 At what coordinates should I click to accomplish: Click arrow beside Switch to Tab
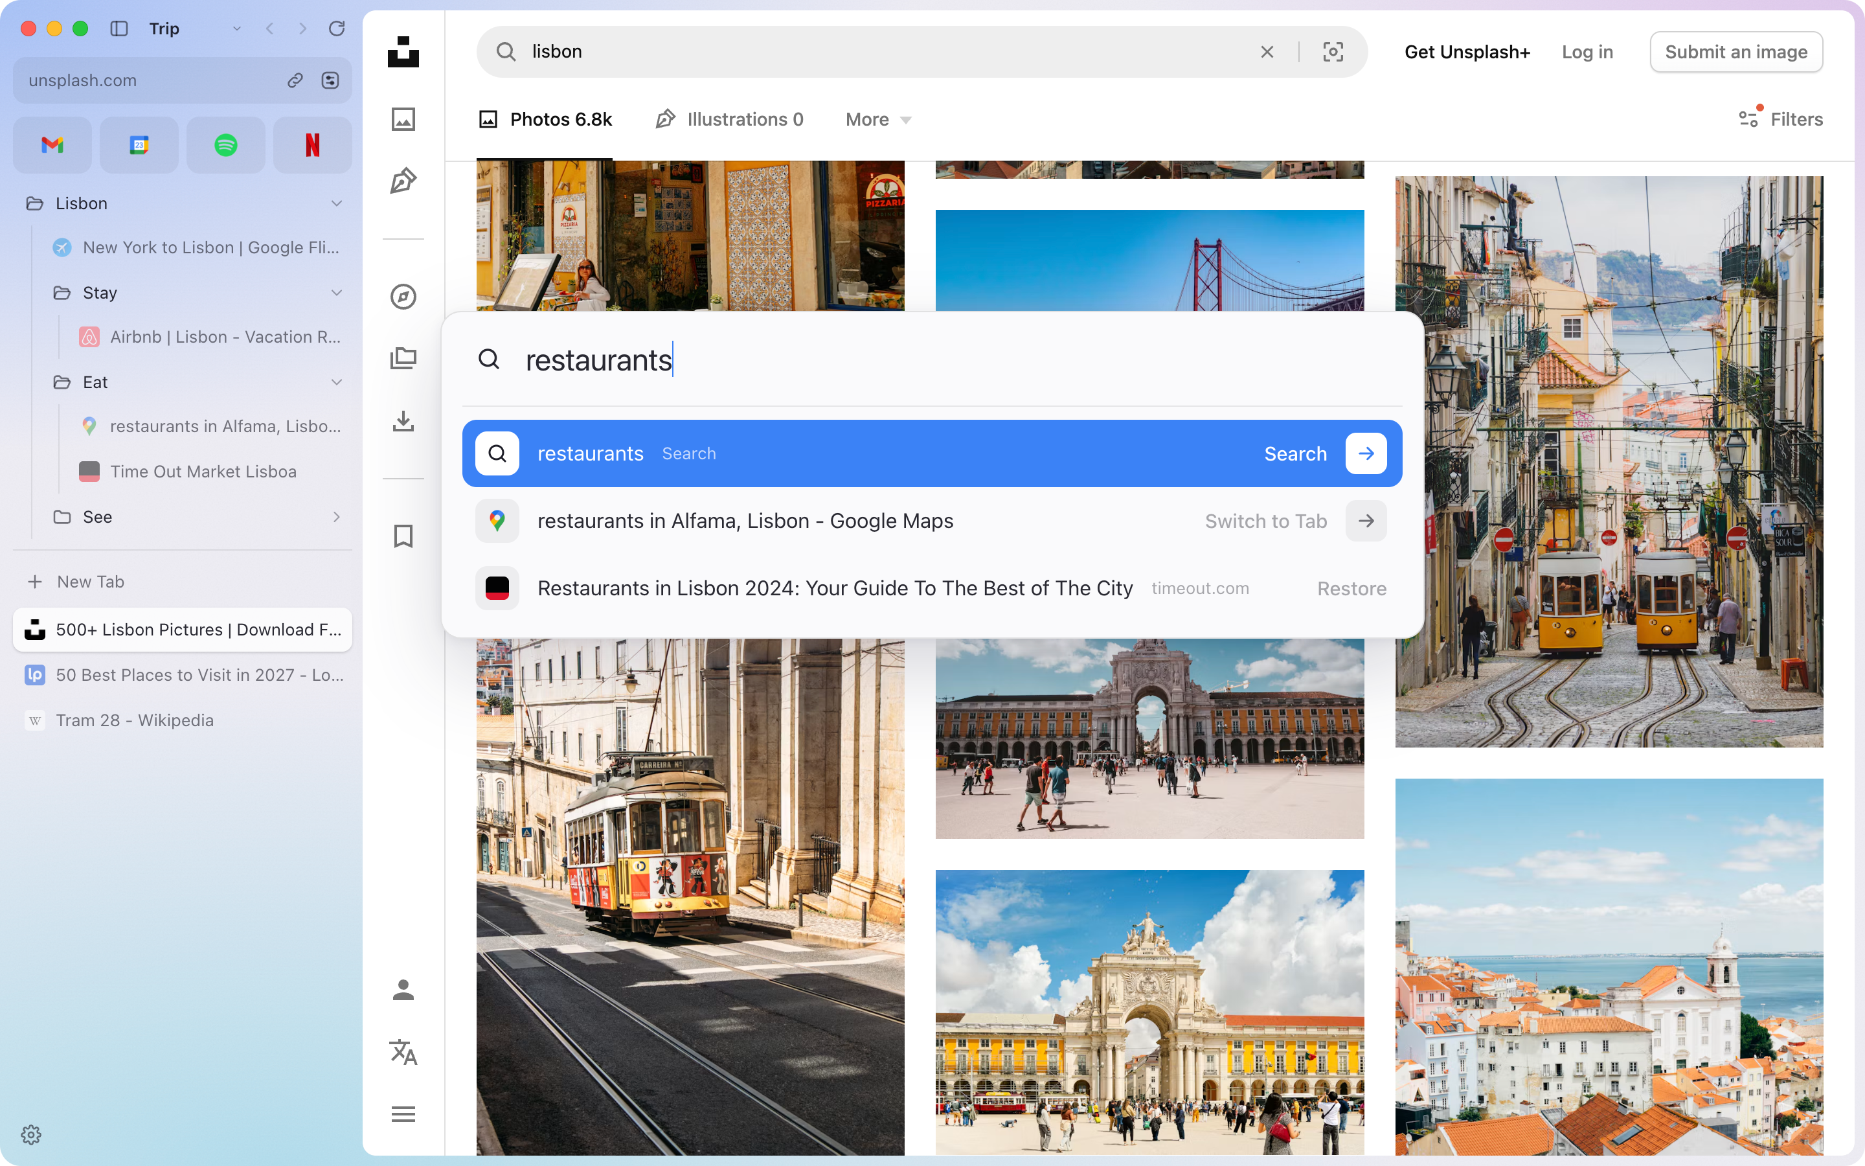click(1366, 521)
